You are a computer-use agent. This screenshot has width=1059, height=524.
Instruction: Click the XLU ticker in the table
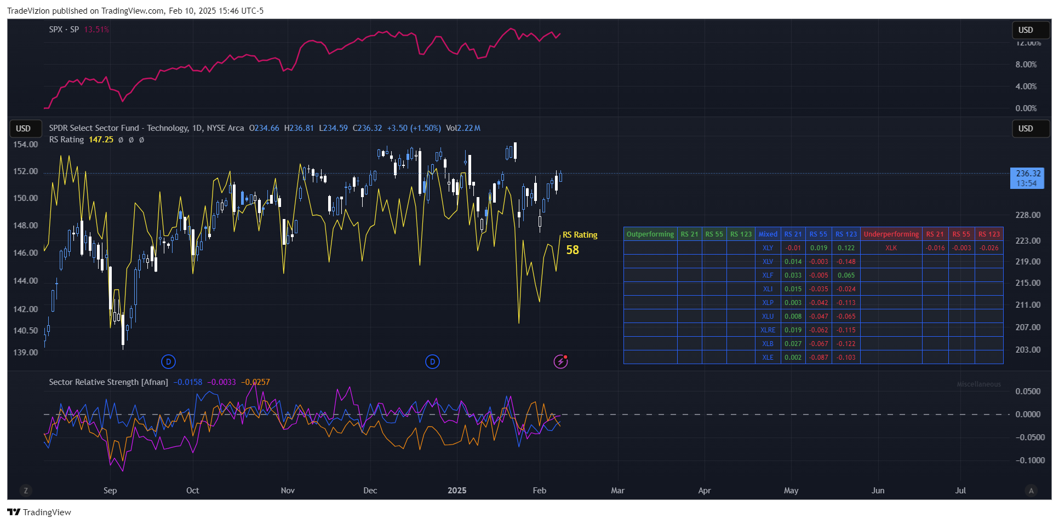pos(768,316)
